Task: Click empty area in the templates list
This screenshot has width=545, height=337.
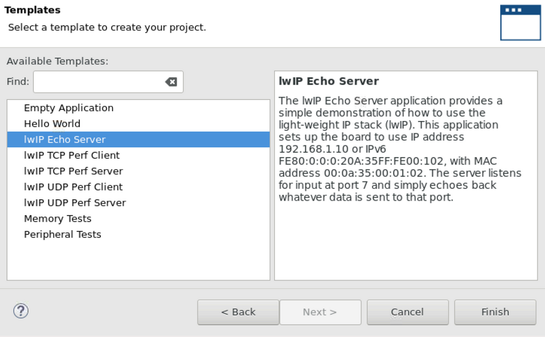Action: [138, 261]
